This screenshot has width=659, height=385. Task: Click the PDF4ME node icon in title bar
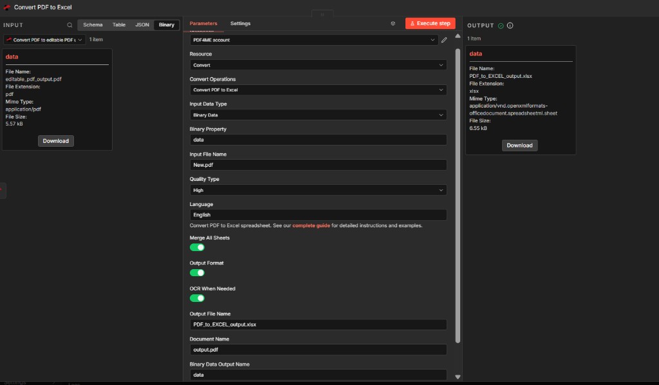pyautogui.click(x=8, y=7)
